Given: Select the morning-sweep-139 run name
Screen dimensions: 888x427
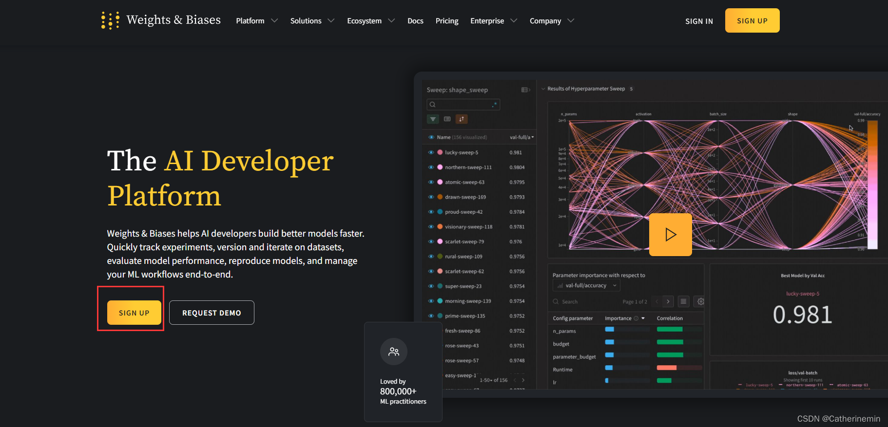Looking at the screenshot, I should point(468,301).
